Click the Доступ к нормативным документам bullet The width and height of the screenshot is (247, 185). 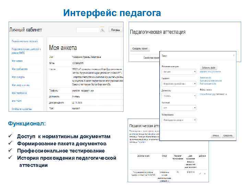(64, 136)
